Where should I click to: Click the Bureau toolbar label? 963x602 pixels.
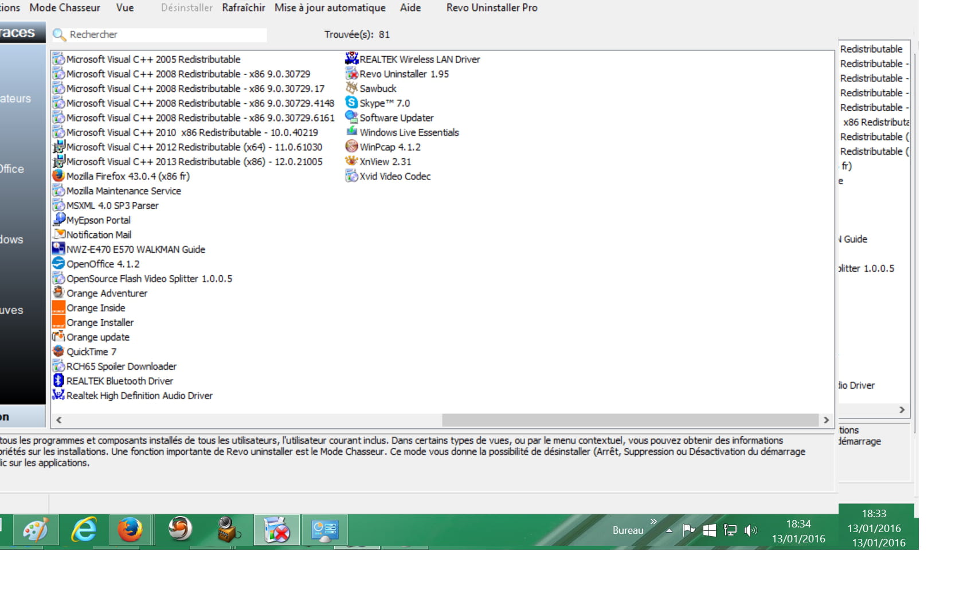click(x=628, y=530)
